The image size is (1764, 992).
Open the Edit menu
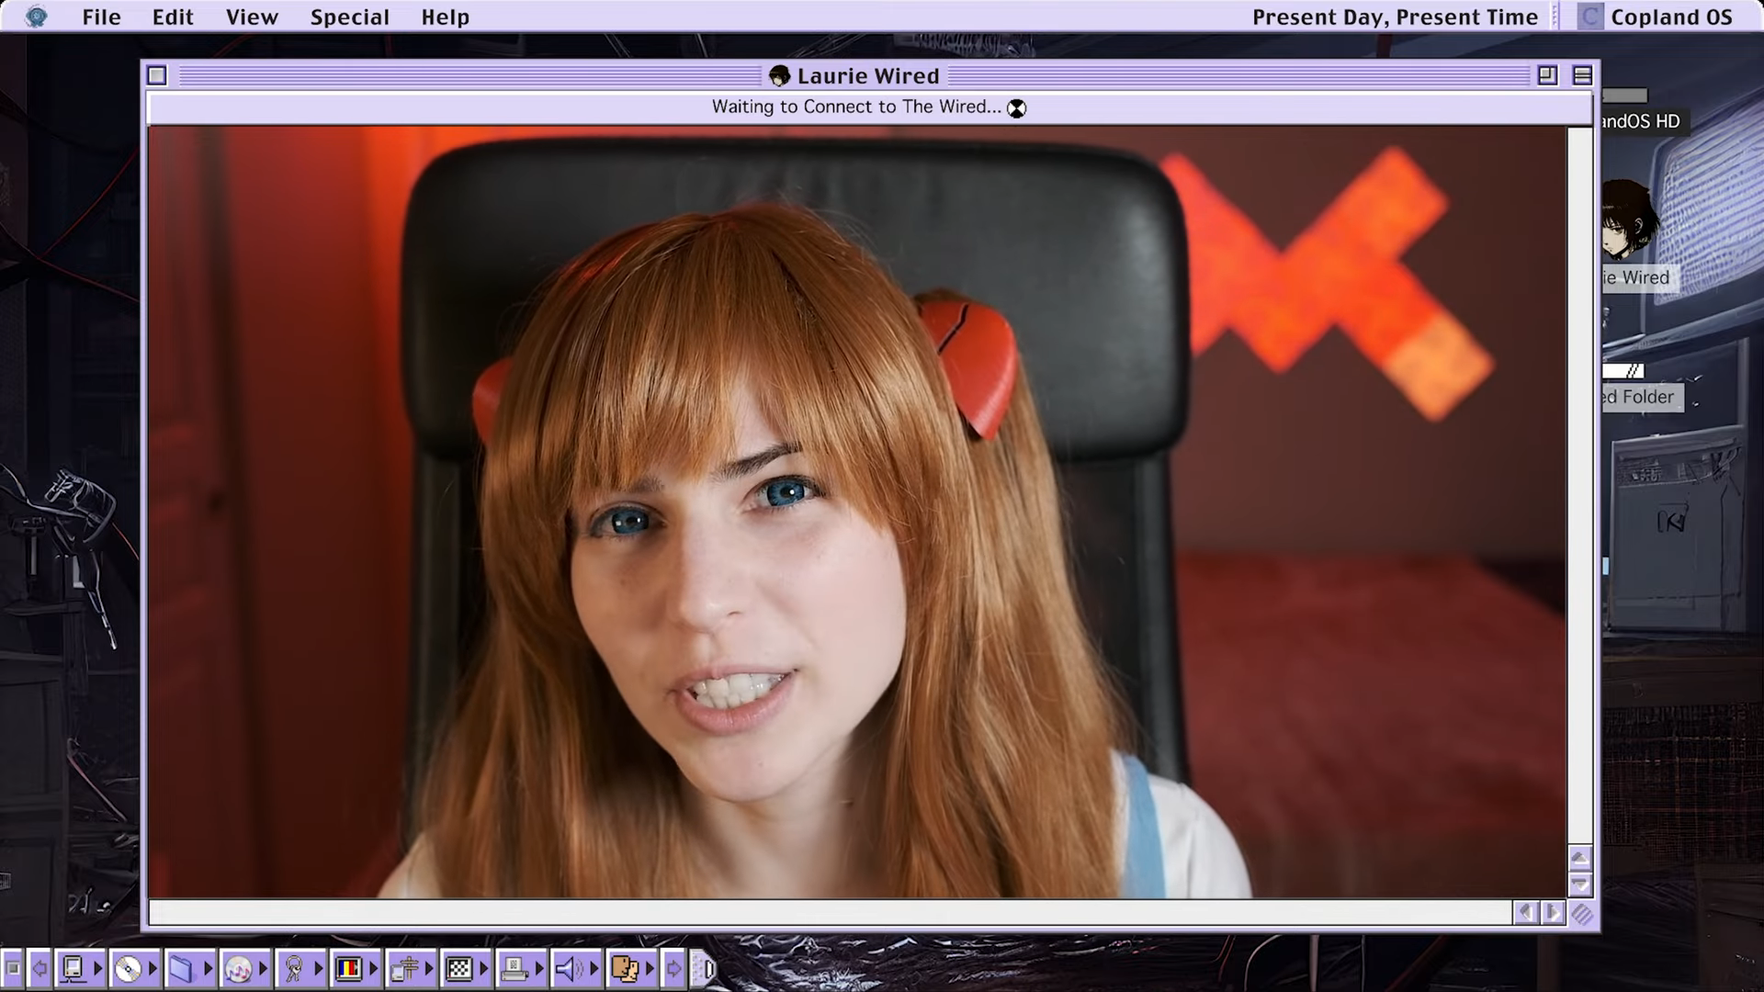(173, 17)
